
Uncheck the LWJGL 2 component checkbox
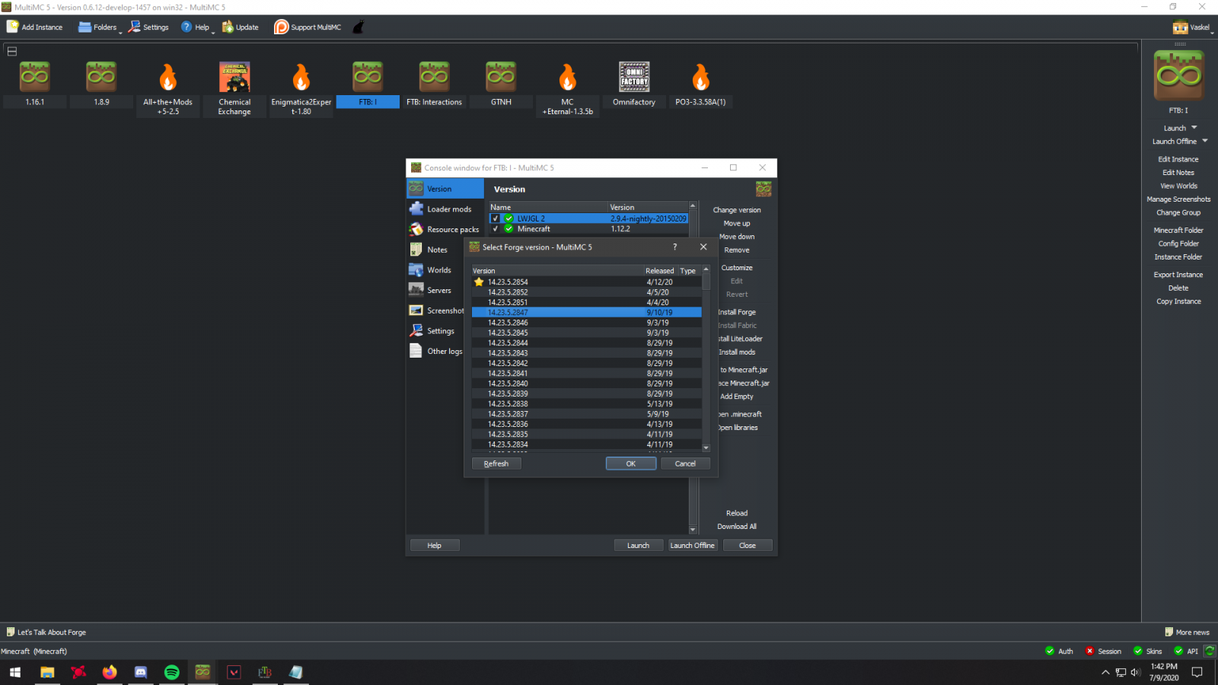click(x=495, y=218)
